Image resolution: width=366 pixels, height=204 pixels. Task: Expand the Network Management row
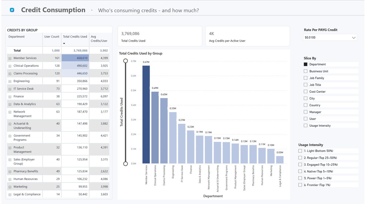(x=10, y=112)
